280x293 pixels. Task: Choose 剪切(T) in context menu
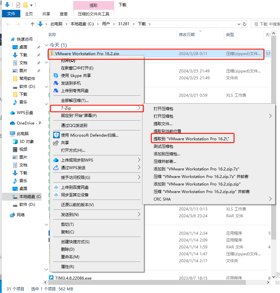(67, 224)
